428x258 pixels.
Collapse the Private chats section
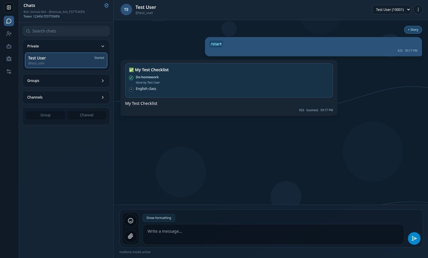102,46
